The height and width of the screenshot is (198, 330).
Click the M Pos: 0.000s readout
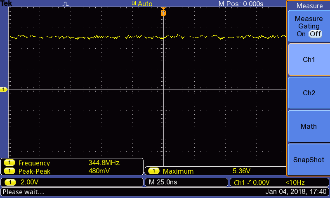241,4
